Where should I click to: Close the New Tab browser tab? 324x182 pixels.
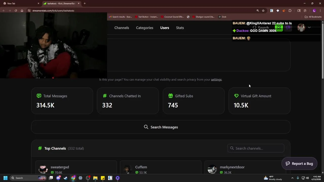click(x=38, y=4)
